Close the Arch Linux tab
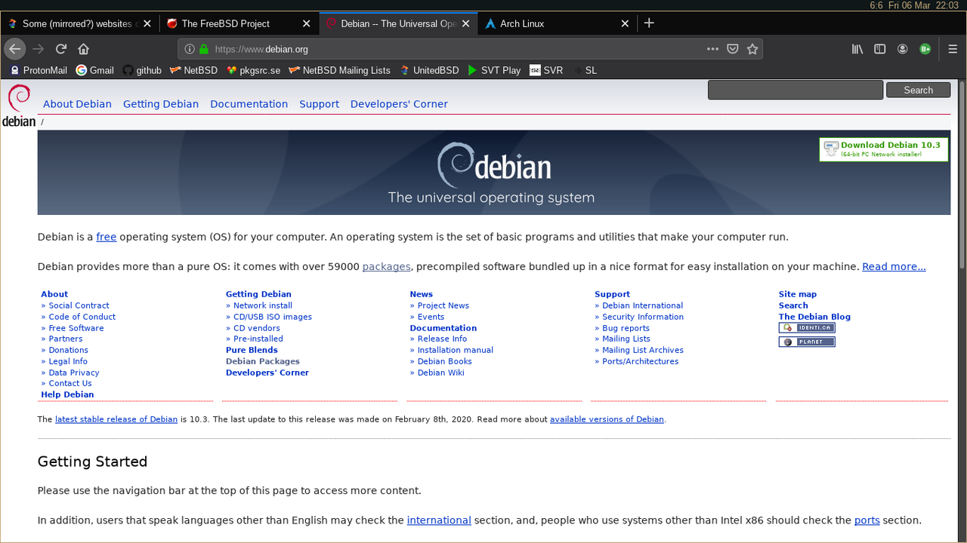The image size is (967, 543). click(x=625, y=23)
